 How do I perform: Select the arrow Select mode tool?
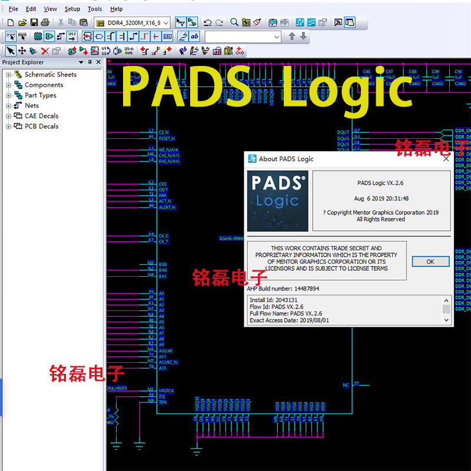pyautogui.click(x=11, y=51)
